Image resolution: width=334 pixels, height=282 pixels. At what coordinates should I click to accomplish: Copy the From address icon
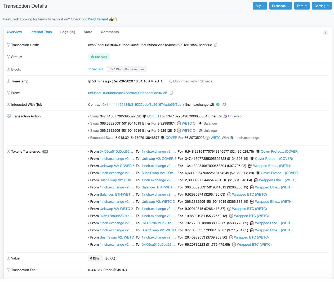point(171,93)
